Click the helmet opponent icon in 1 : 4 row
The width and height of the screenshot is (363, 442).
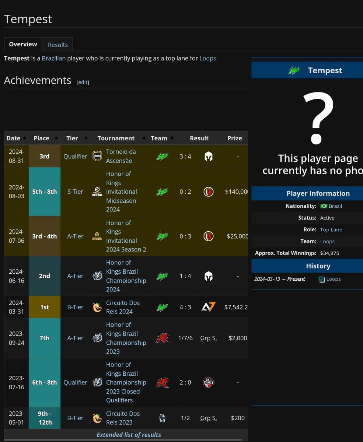pos(209,276)
